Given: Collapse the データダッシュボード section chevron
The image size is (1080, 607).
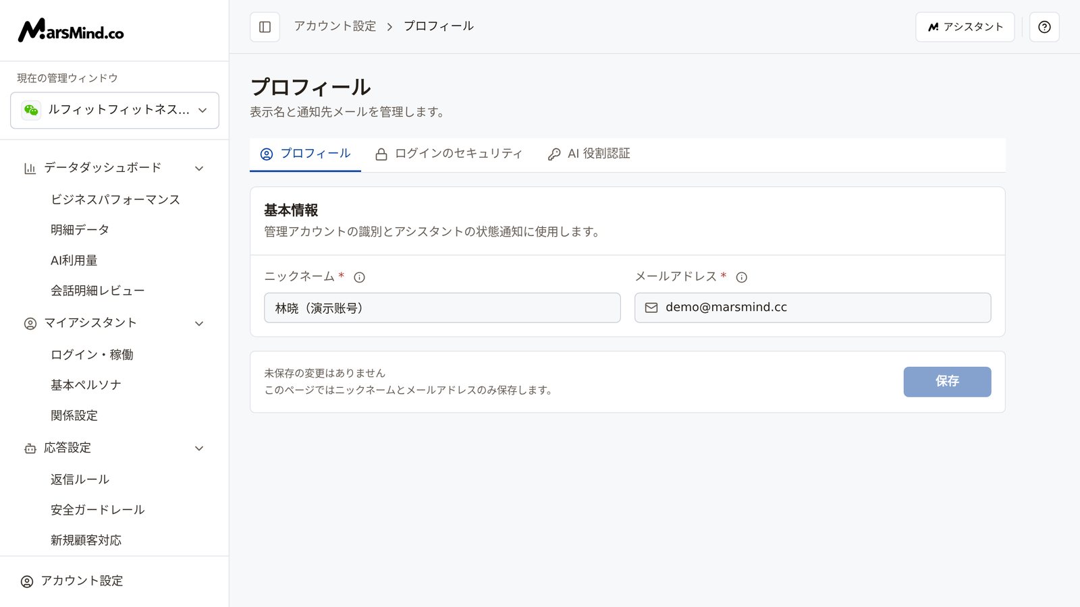Looking at the screenshot, I should point(199,168).
